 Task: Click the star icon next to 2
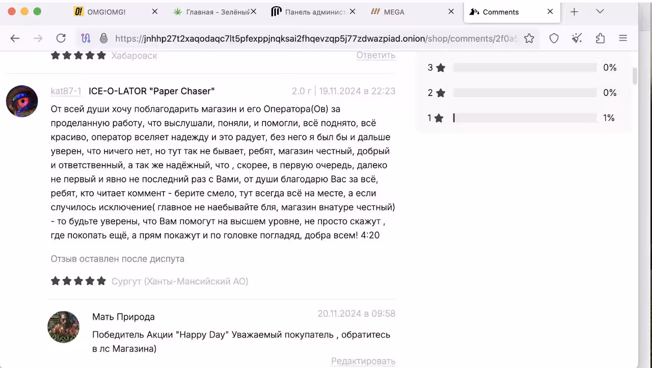(441, 93)
